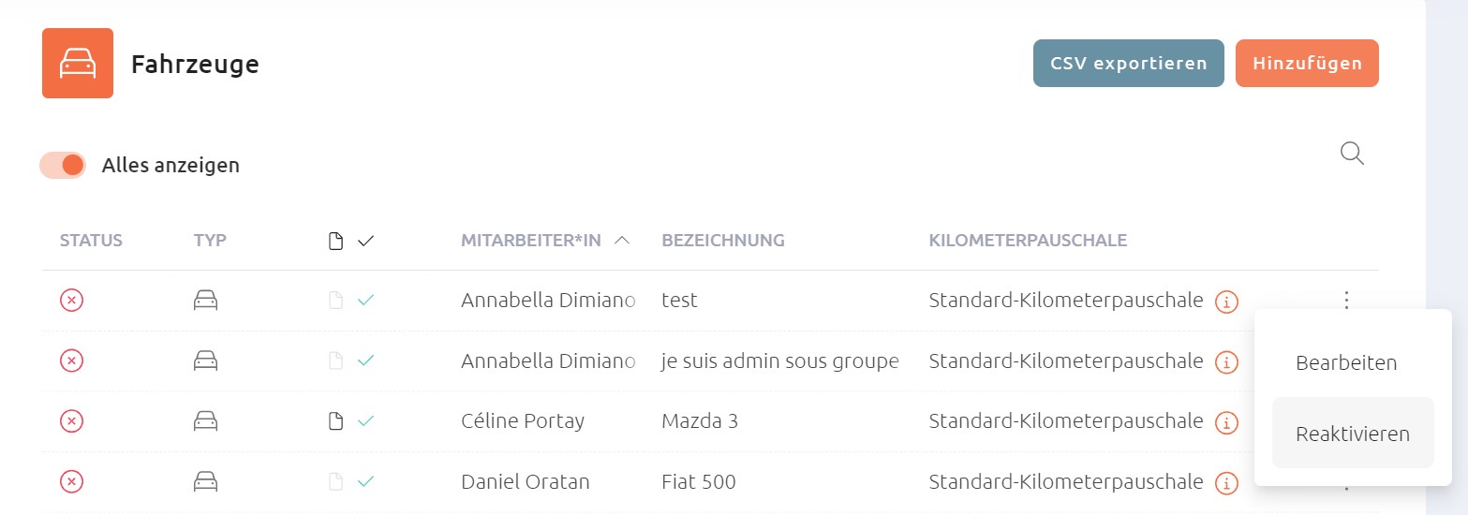Open the search magnifier icon
The image size is (1468, 515).
coord(1352,154)
